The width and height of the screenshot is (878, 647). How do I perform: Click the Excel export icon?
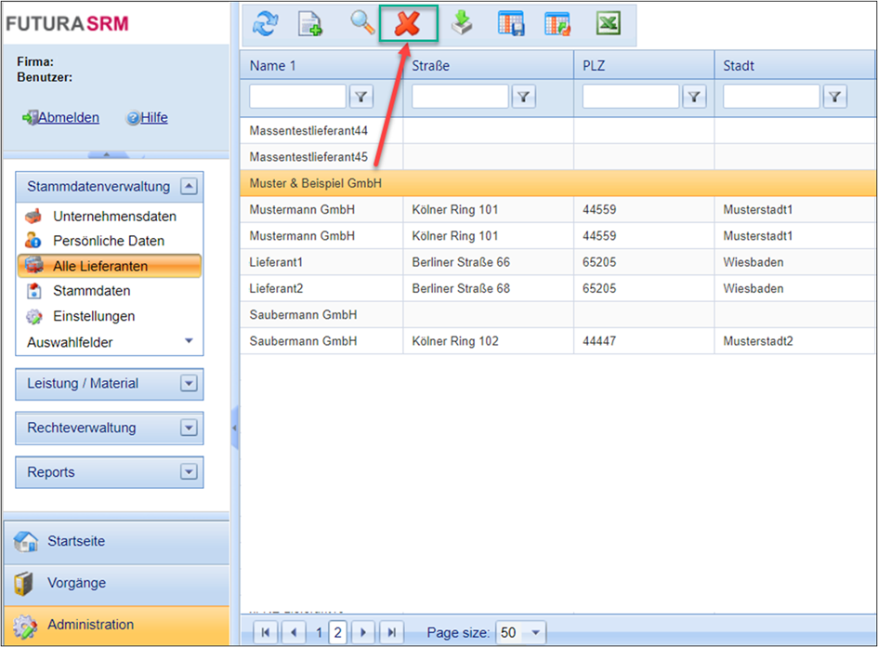click(609, 24)
